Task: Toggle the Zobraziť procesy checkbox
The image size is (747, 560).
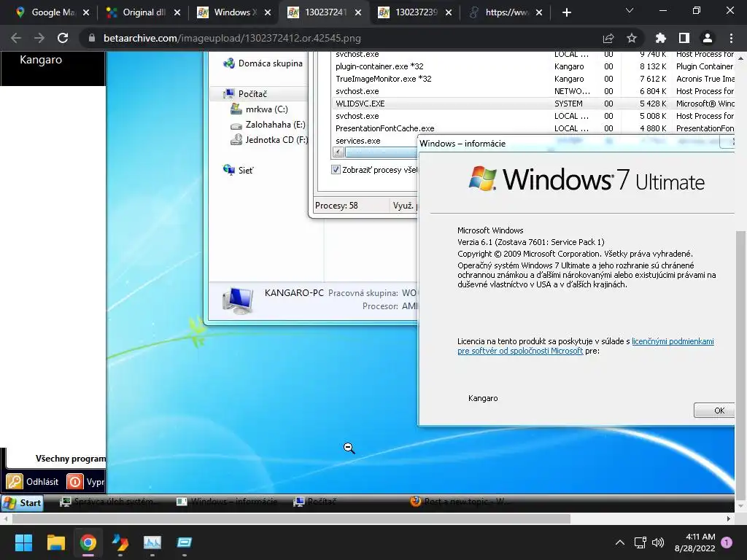Action: [336, 169]
